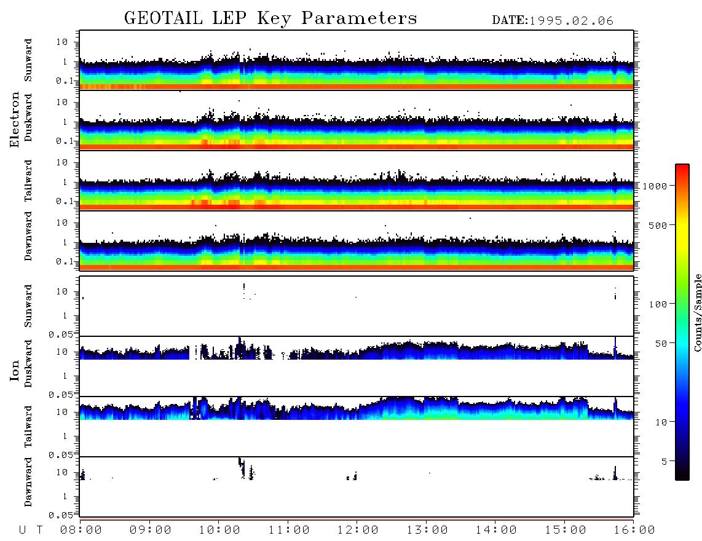The height and width of the screenshot is (541, 702).
Task: Select the 12:00 time axis label
Action: (358, 531)
